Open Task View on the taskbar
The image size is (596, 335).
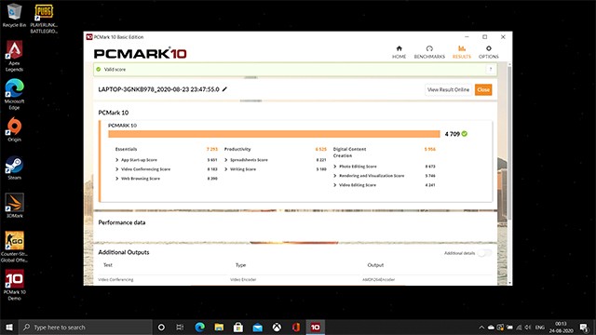coord(180,327)
